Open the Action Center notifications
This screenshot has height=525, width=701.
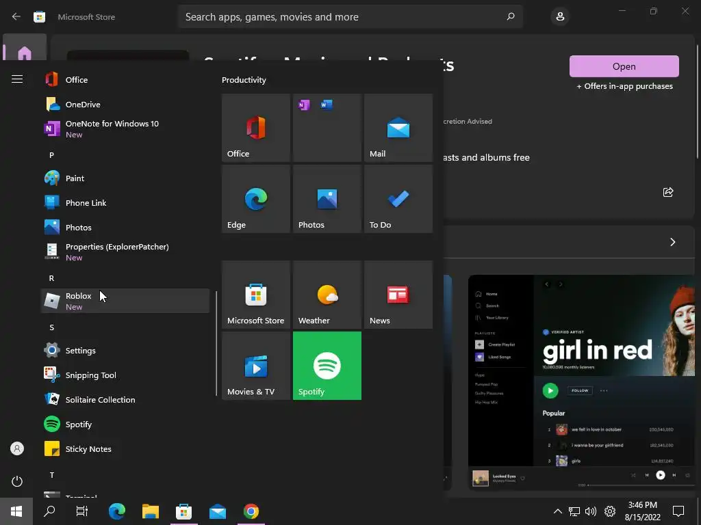678,511
